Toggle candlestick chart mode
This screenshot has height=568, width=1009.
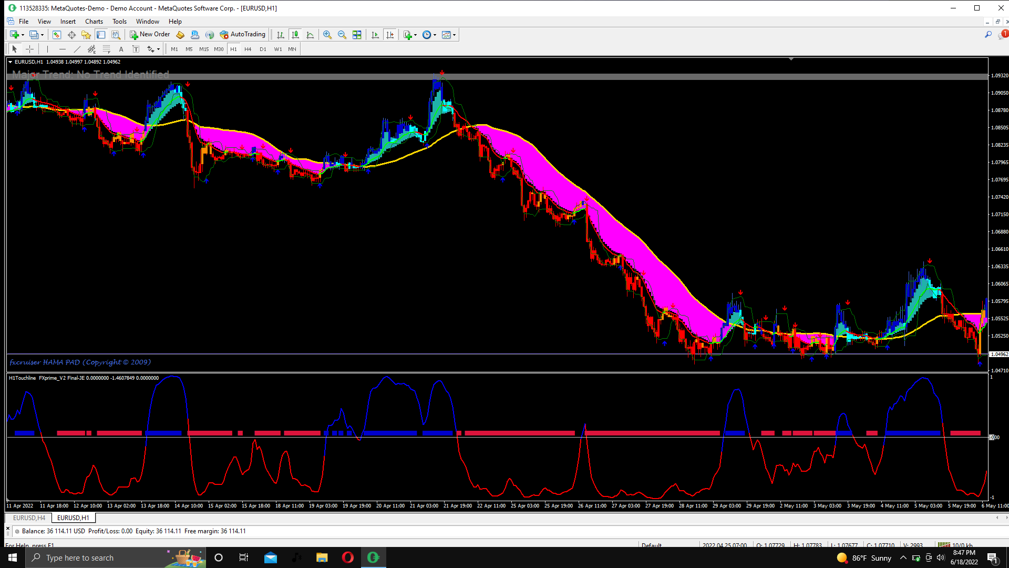295,35
